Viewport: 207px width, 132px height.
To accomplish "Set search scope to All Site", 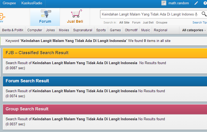I will click(x=124, y=22).
